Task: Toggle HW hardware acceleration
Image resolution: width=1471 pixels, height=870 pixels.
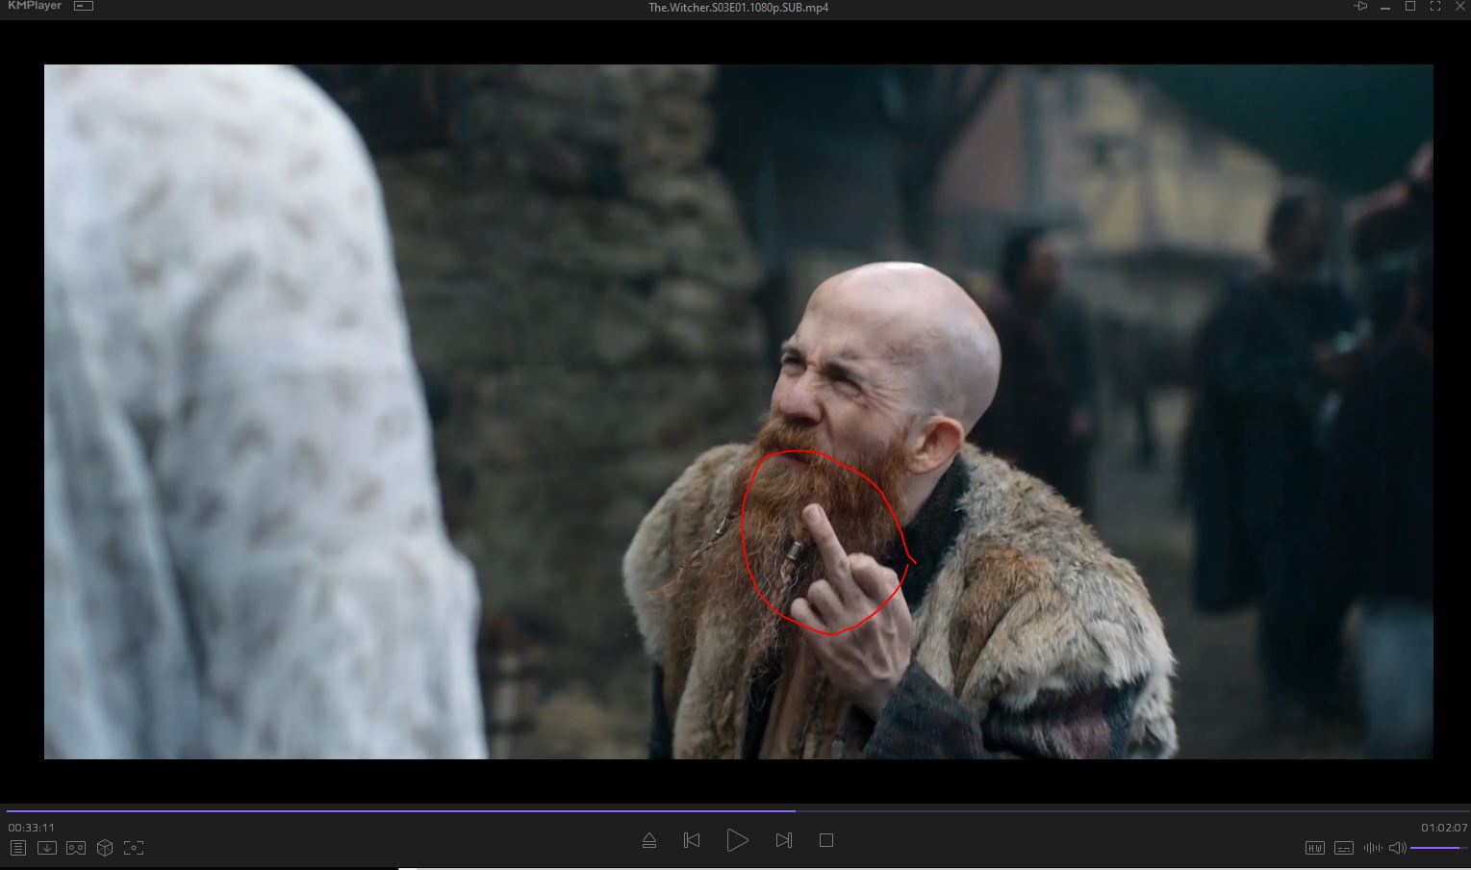Action: [x=1315, y=848]
